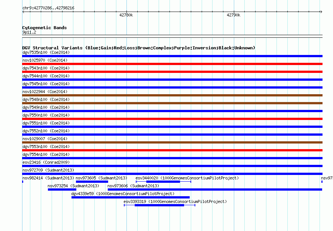
Task: Select dgv7544n100 (Coe2014) label
Action: point(46,76)
